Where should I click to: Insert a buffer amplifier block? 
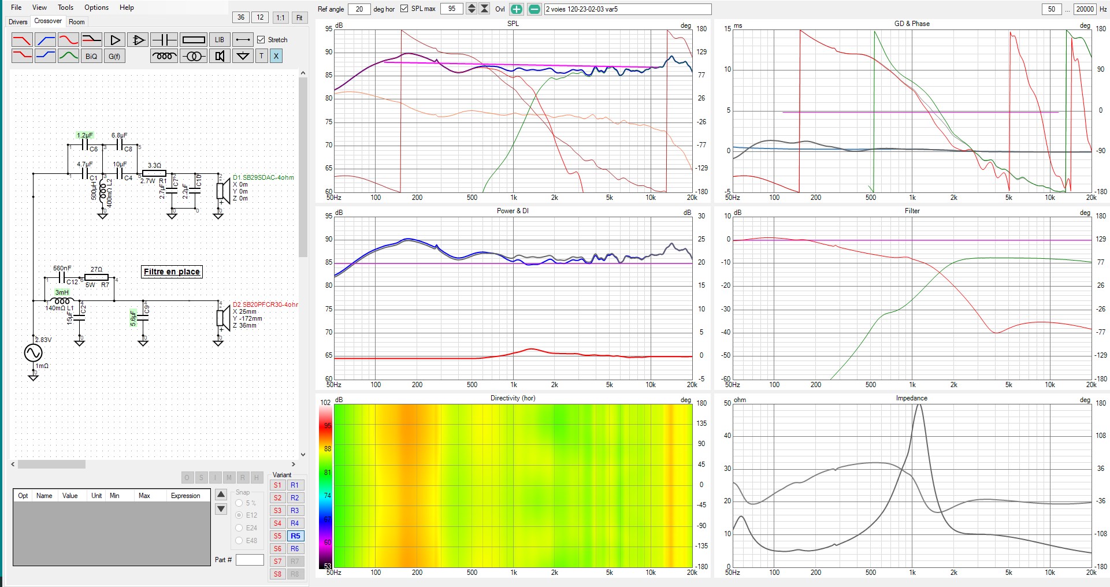coord(115,40)
